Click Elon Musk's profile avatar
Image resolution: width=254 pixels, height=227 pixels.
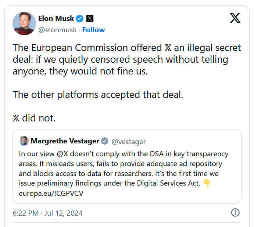tap(24, 23)
